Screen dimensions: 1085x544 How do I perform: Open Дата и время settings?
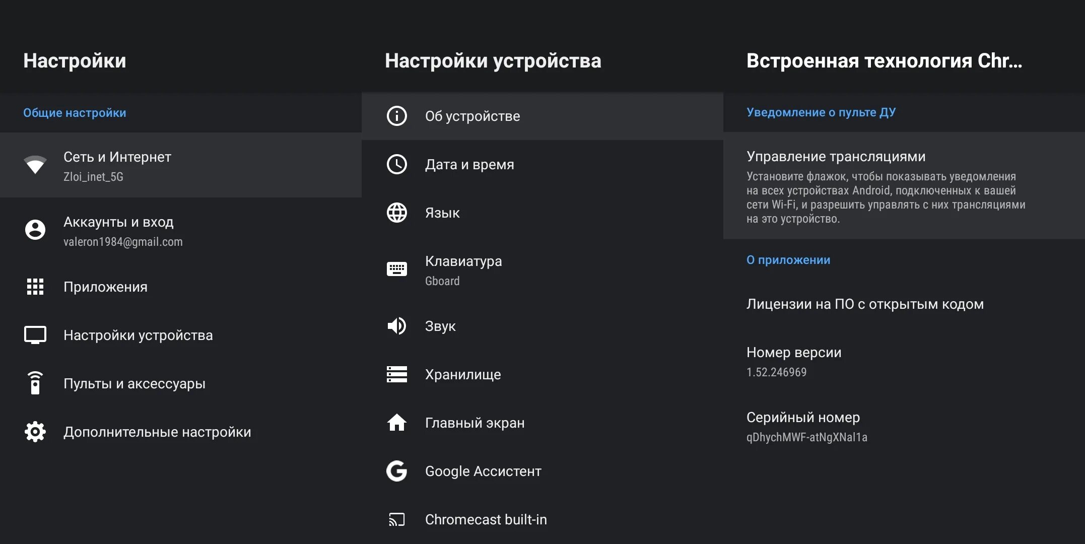(542, 164)
